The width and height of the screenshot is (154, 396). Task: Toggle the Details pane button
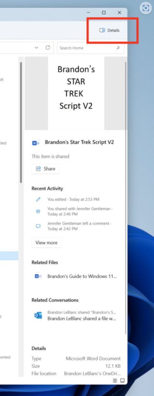click(x=109, y=30)
